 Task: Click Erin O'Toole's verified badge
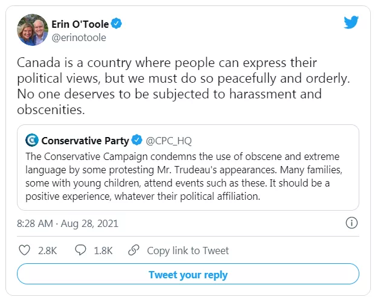point(117,24)
